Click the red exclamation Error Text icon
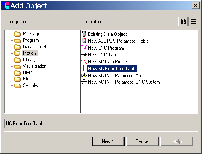The image size is (202, 154). pos(84,68)
